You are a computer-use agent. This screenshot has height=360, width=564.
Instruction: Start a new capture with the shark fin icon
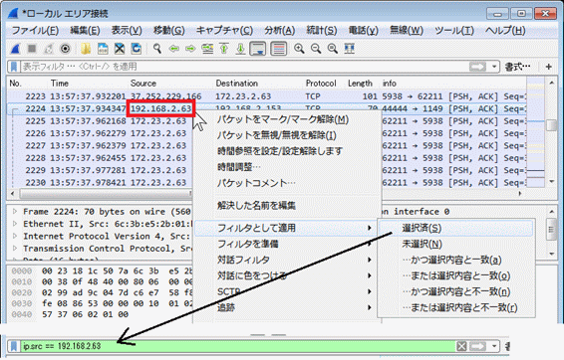tap(15, 49)
